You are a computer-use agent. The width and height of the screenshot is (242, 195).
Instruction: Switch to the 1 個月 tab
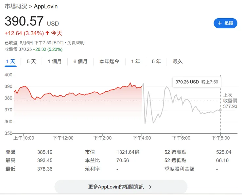coord(55,62)
